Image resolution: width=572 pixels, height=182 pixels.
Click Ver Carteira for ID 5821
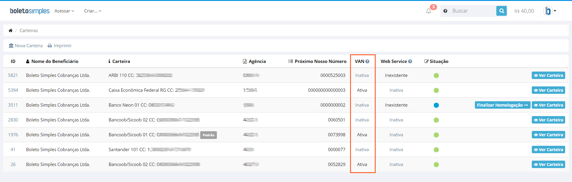pyautogui.click(x=548, y=75)
